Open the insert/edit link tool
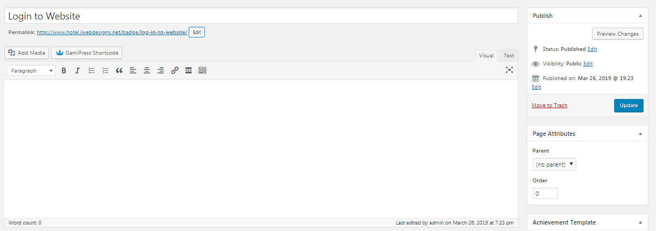This screenshot has height=231, width=656. tap(175, 70)
